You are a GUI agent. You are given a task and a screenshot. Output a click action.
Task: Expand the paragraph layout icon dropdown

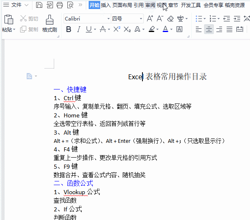click(x=36, y=76)
